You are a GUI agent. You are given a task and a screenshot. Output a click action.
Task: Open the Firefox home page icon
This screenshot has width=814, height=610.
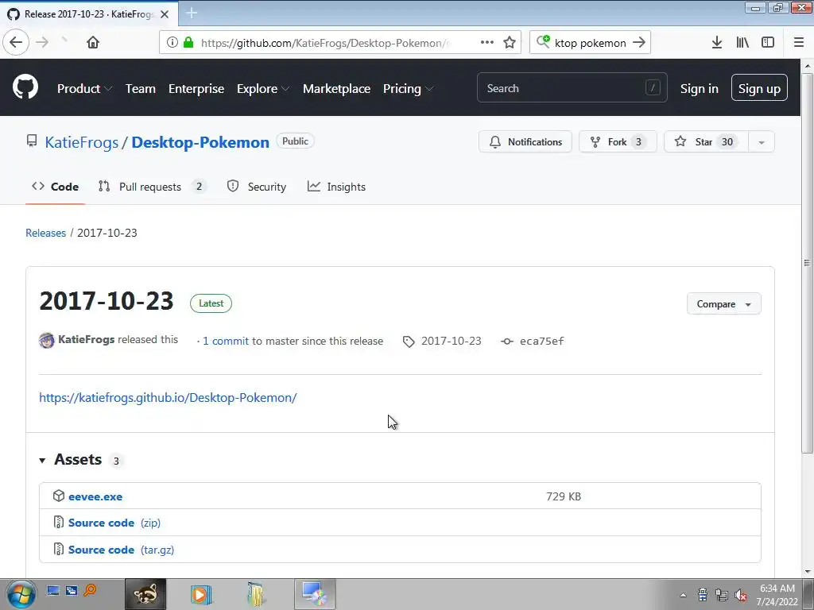click(x=93, y=43)
